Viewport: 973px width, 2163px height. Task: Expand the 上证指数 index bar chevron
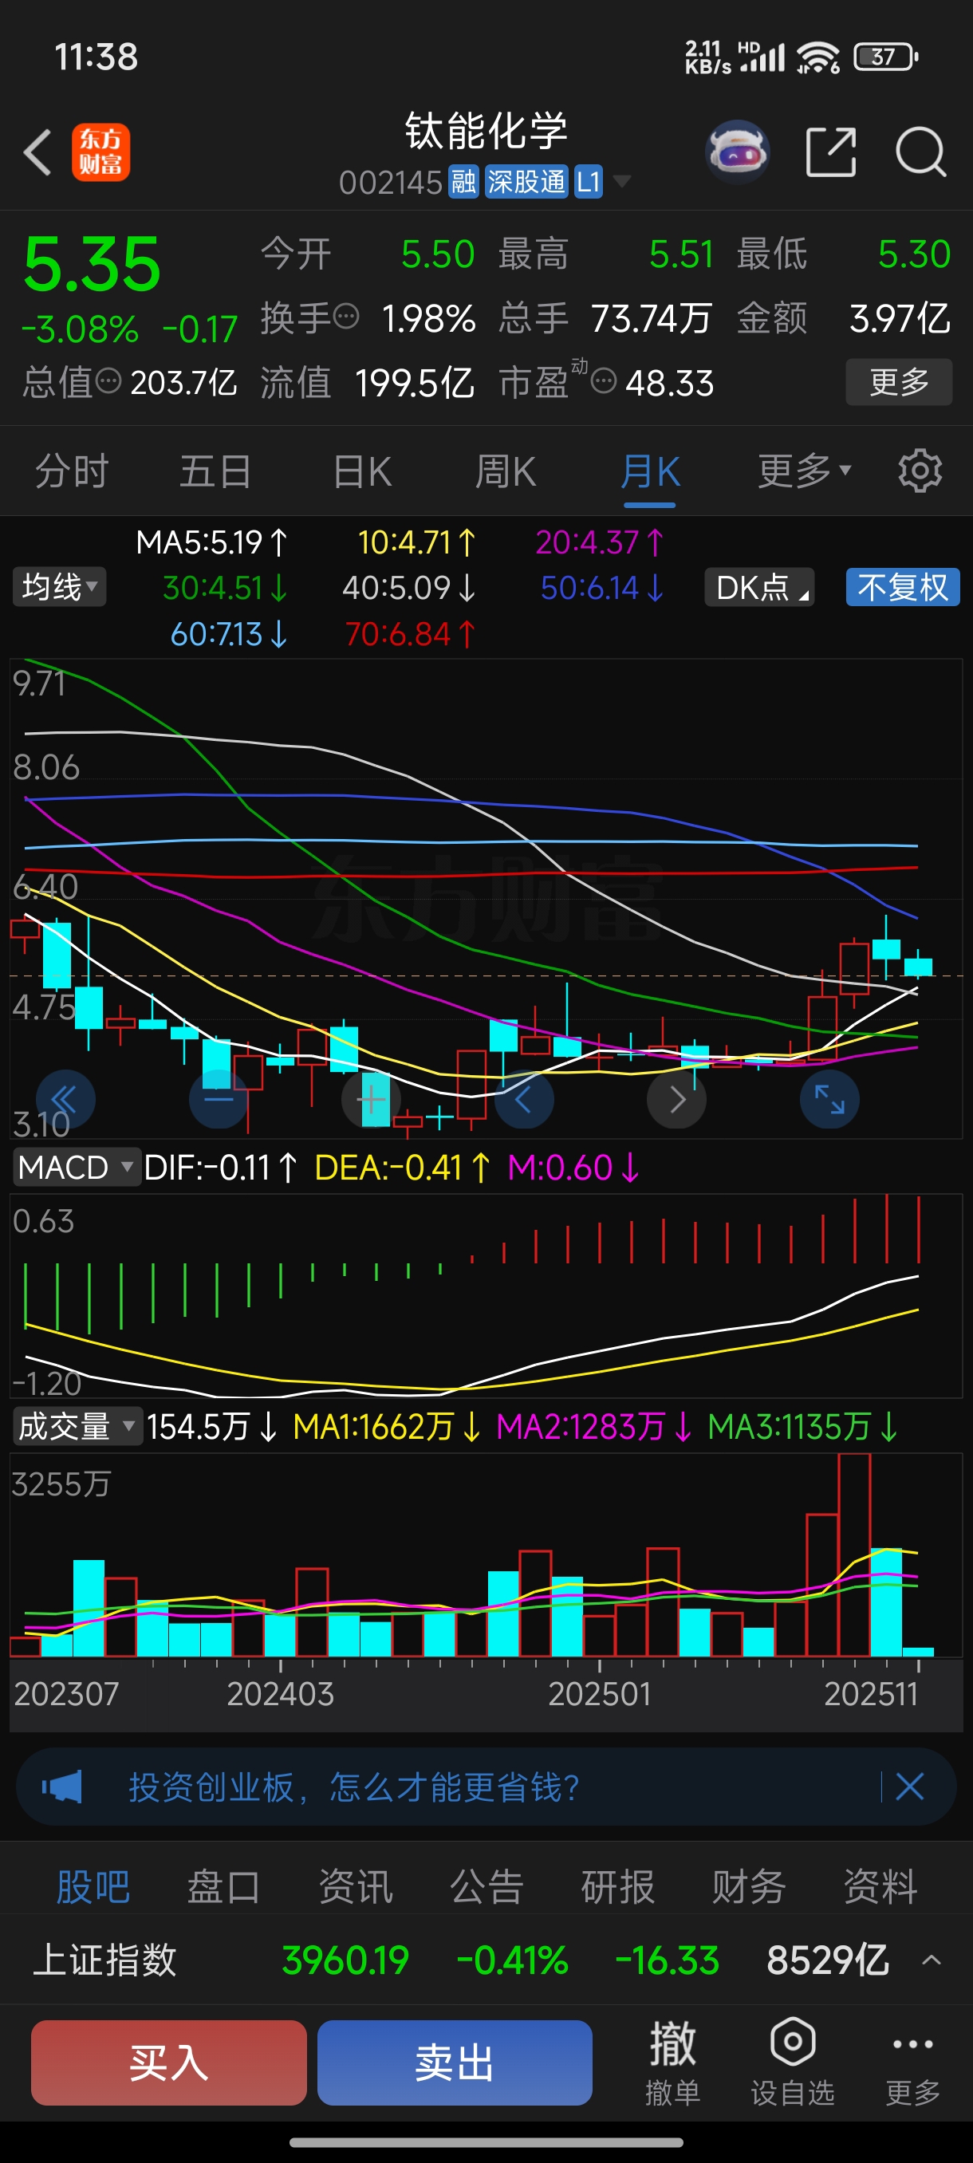click(x=931, y=1960)
